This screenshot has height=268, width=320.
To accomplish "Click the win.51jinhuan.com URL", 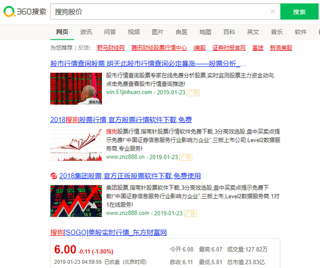I will [129, 92].
